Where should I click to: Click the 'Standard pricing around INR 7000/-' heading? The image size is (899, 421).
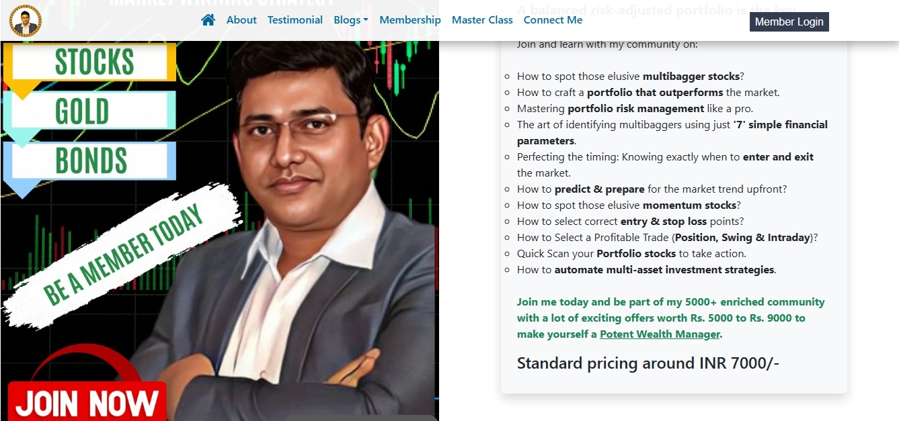pyautogui.click(x=648, y=363)
